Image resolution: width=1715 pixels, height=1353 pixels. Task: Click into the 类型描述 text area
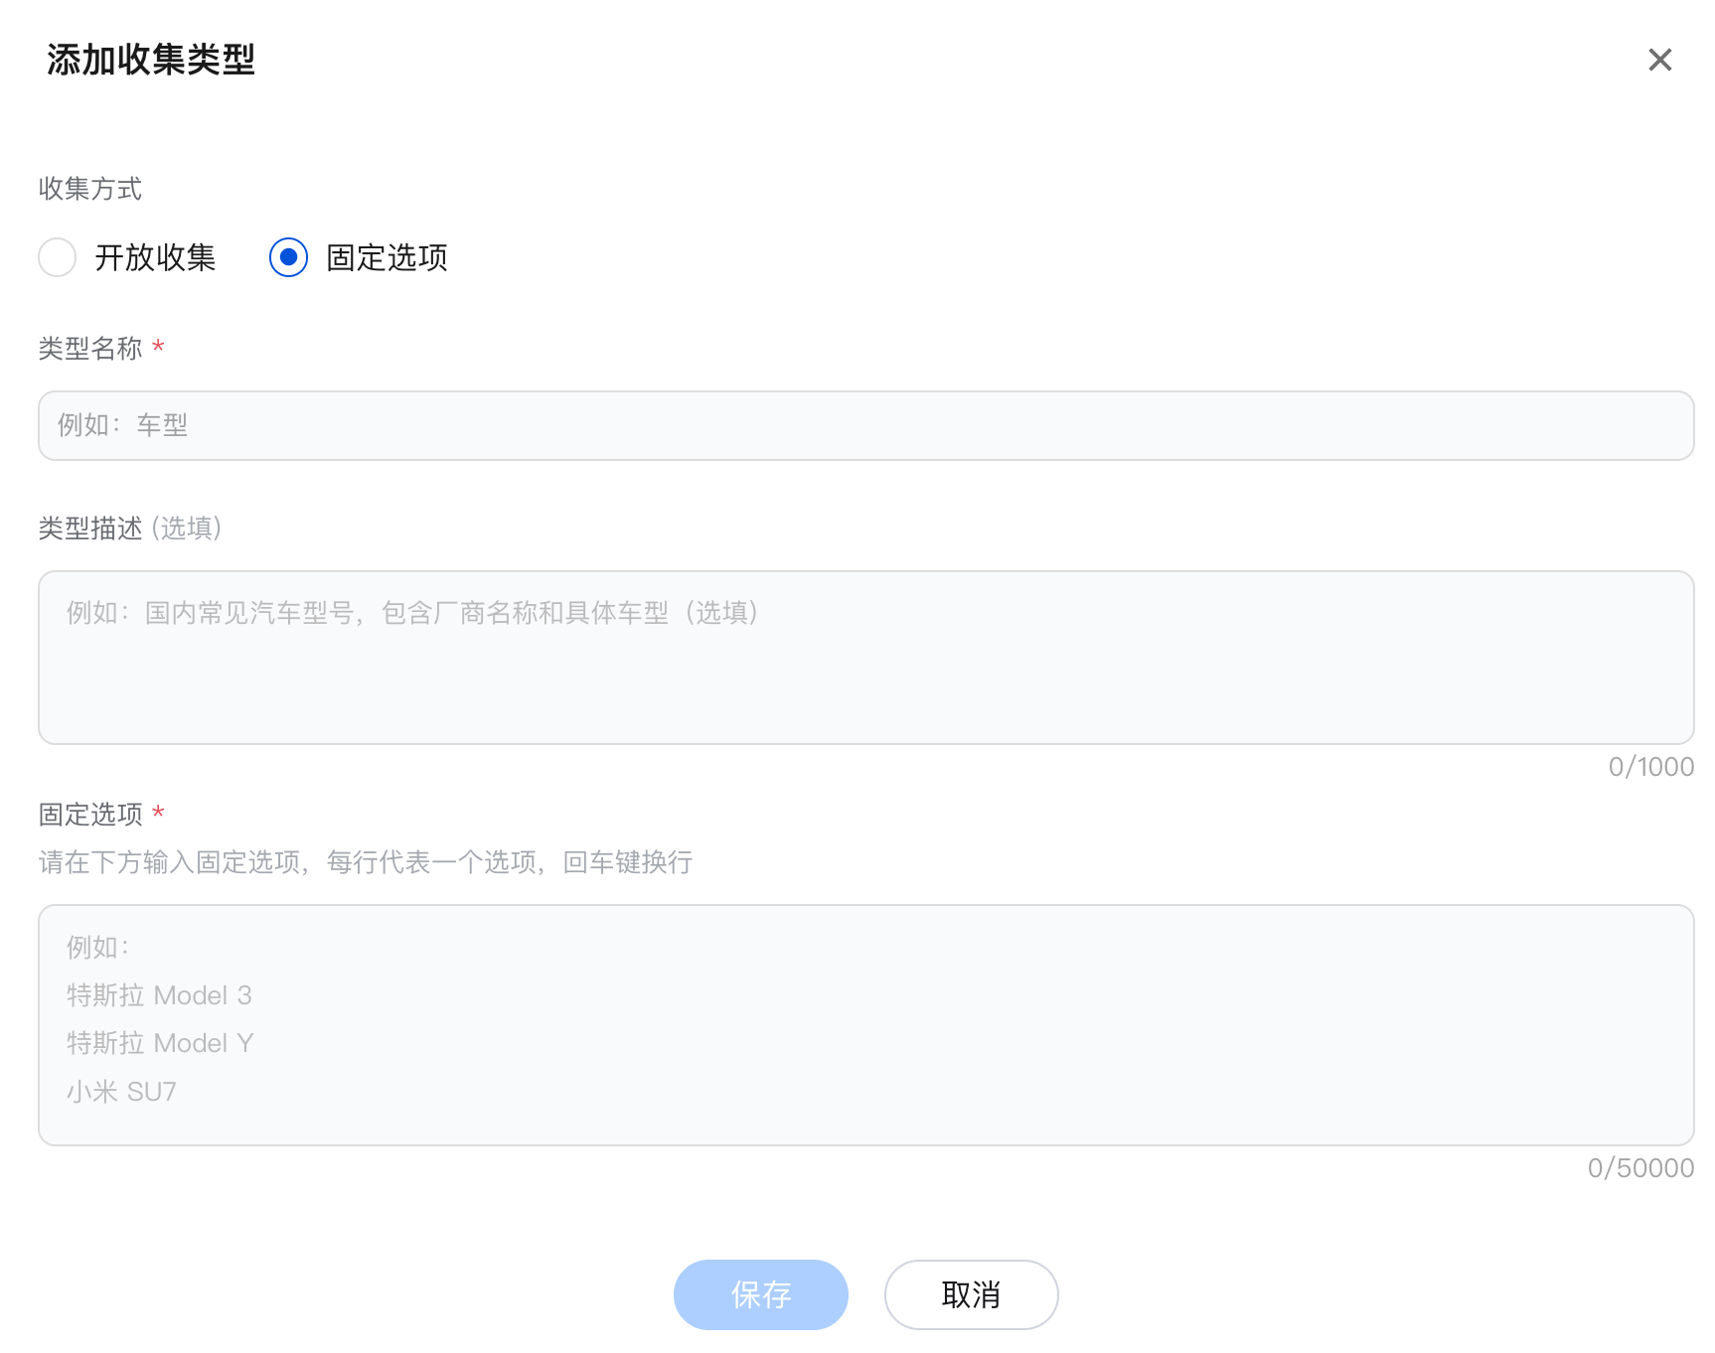tap(865, 657)
